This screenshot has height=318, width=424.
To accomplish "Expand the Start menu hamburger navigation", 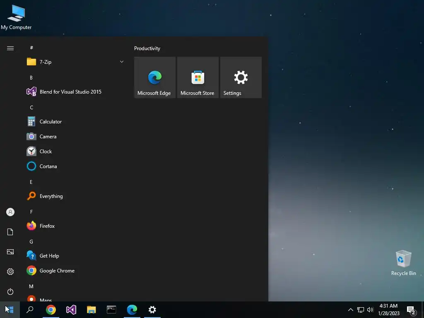I will [x=10, y=48].
